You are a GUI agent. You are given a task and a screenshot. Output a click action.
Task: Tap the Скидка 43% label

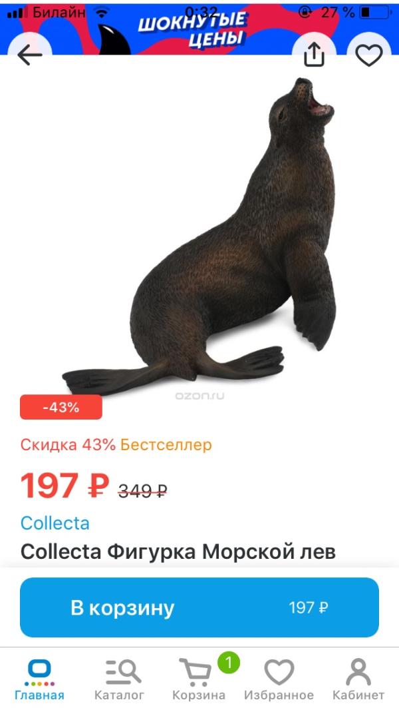(68, 445)
